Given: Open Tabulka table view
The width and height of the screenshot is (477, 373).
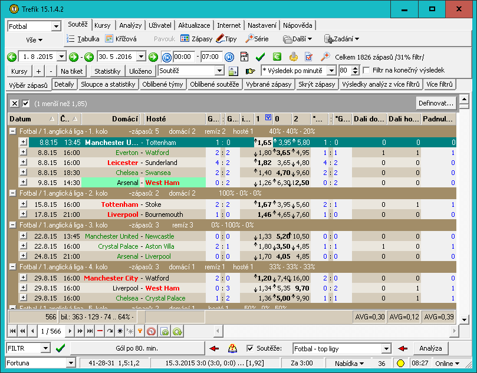Looking at the screenshot, I should coord(83,39).
